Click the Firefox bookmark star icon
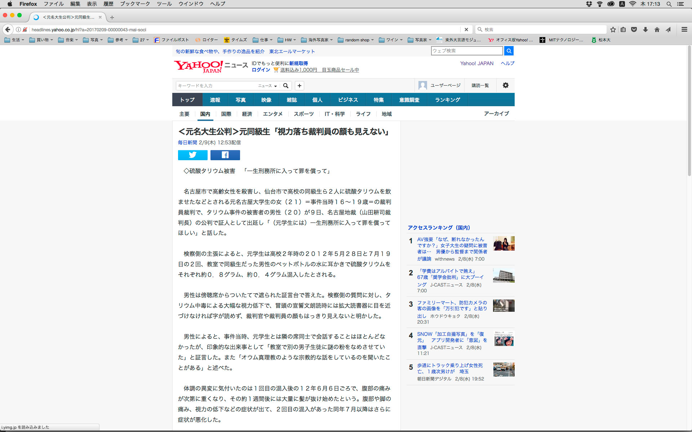Image resolution: width=692 pixels, height=432 pixels. click(613, 30)
